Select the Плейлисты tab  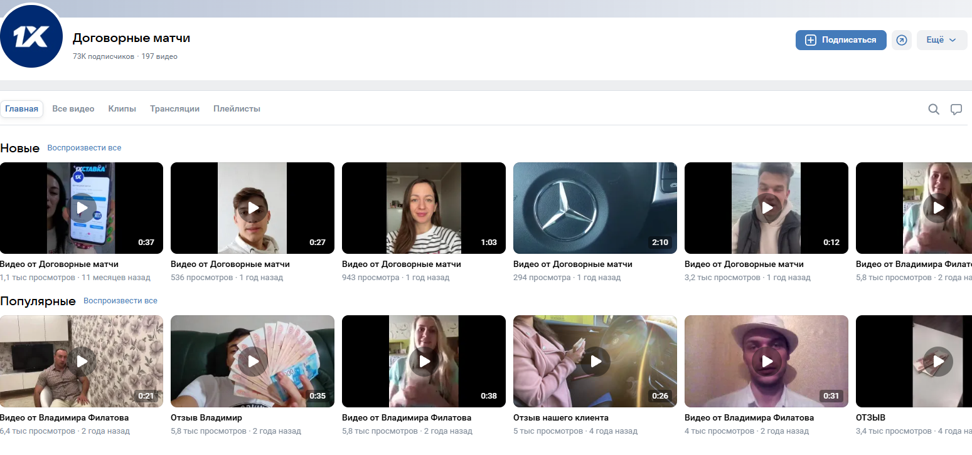coord(237,109)
